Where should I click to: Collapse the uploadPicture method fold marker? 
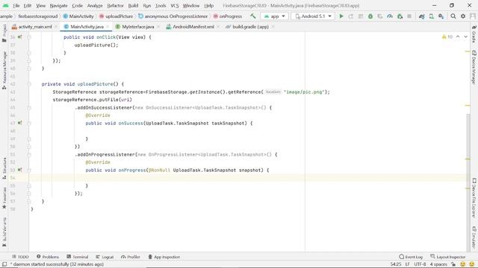tap(29, 84)
